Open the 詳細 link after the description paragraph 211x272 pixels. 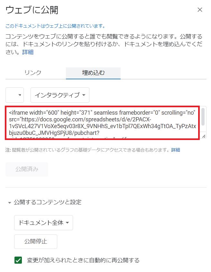pos(28,52)
